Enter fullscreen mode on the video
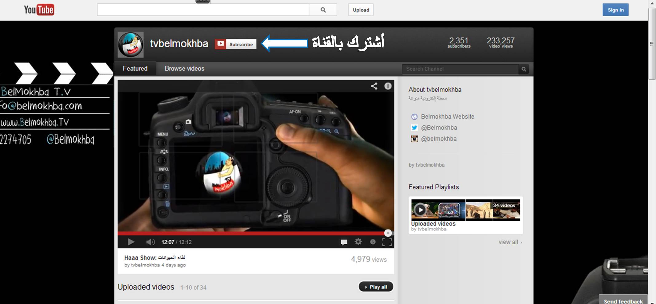The image size is (656, 304). 387,242
